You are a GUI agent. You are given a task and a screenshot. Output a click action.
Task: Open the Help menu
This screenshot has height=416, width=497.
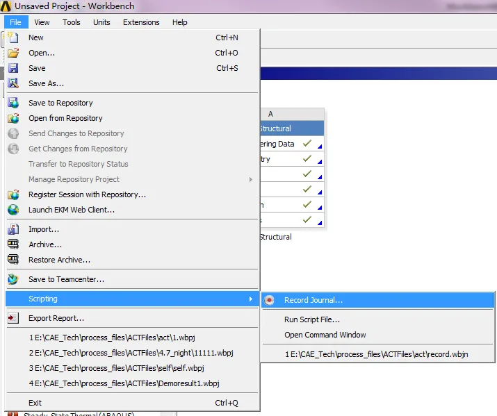pos(180,22)
